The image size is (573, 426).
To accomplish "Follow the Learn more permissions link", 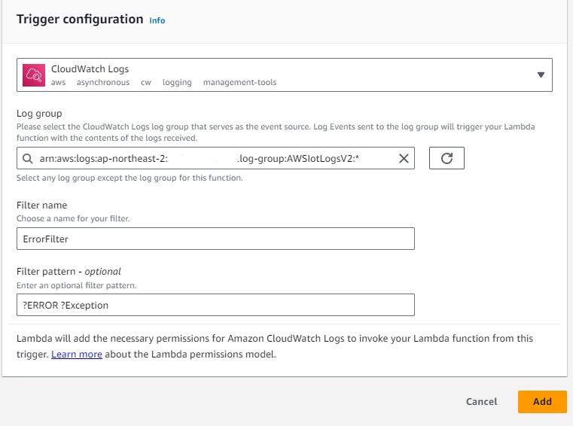I will pos(77,354).
